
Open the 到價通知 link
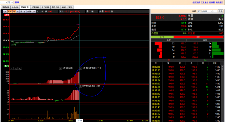(219, 2)
